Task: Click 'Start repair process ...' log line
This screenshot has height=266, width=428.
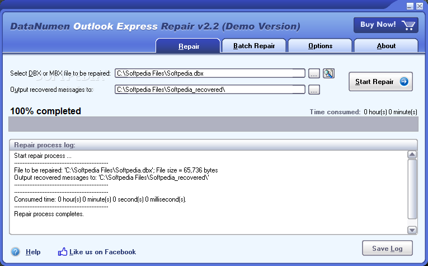Action: point(43,156)
